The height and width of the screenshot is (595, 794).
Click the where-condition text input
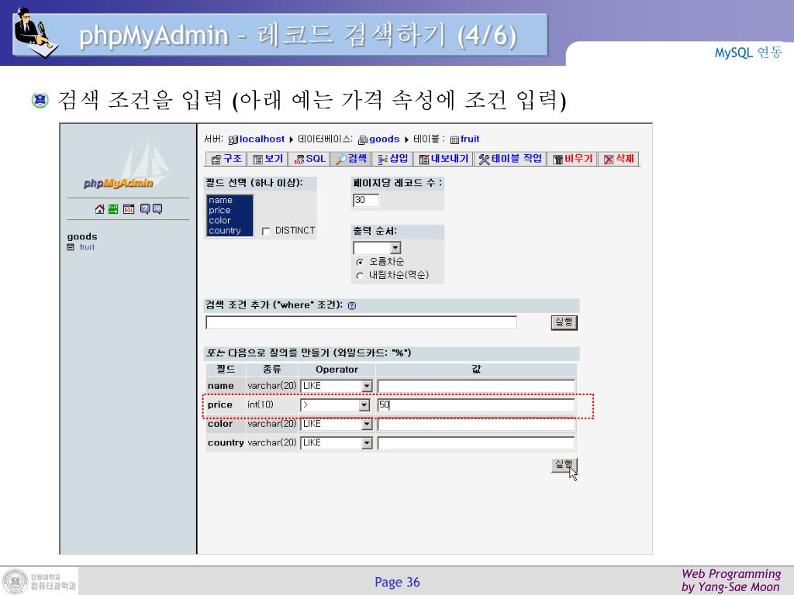click(x=361, y=323)
